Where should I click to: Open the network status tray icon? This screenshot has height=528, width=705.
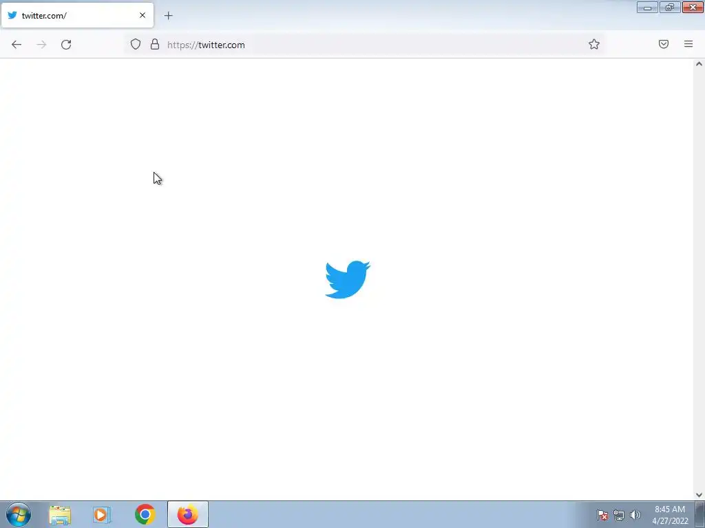[x=619, y=515]
